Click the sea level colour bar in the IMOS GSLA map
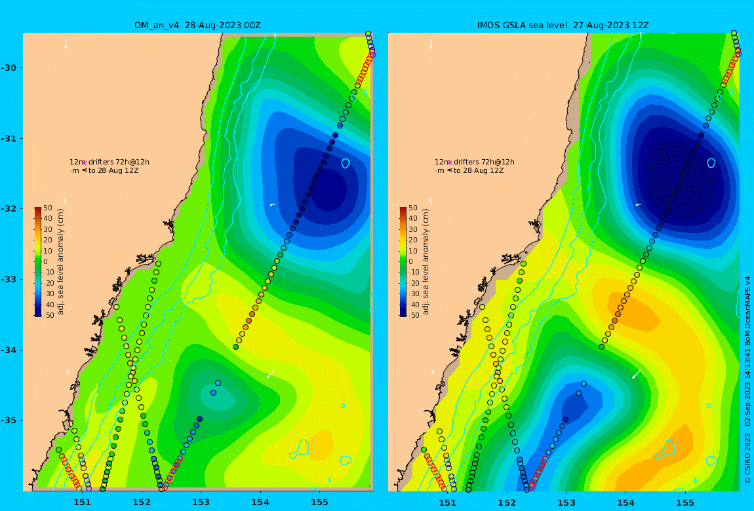Image resolution: width=754 pixels, height=511 pixels. (x=403, y=262)
